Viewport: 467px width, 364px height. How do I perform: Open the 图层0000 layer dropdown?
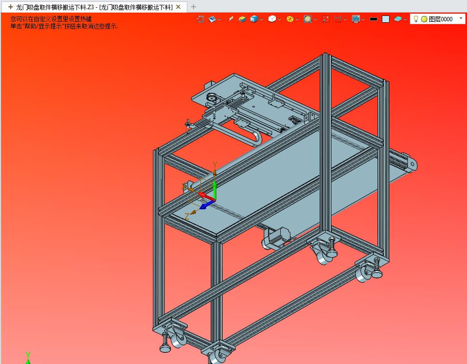[x=461, y=18]
